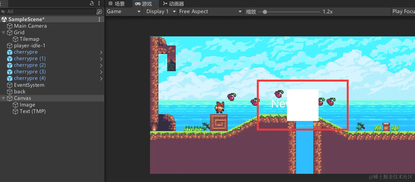Click the search magnifier icon in Hierarchy
This screenshot has width=415, height=182.
tap(3, 12)
